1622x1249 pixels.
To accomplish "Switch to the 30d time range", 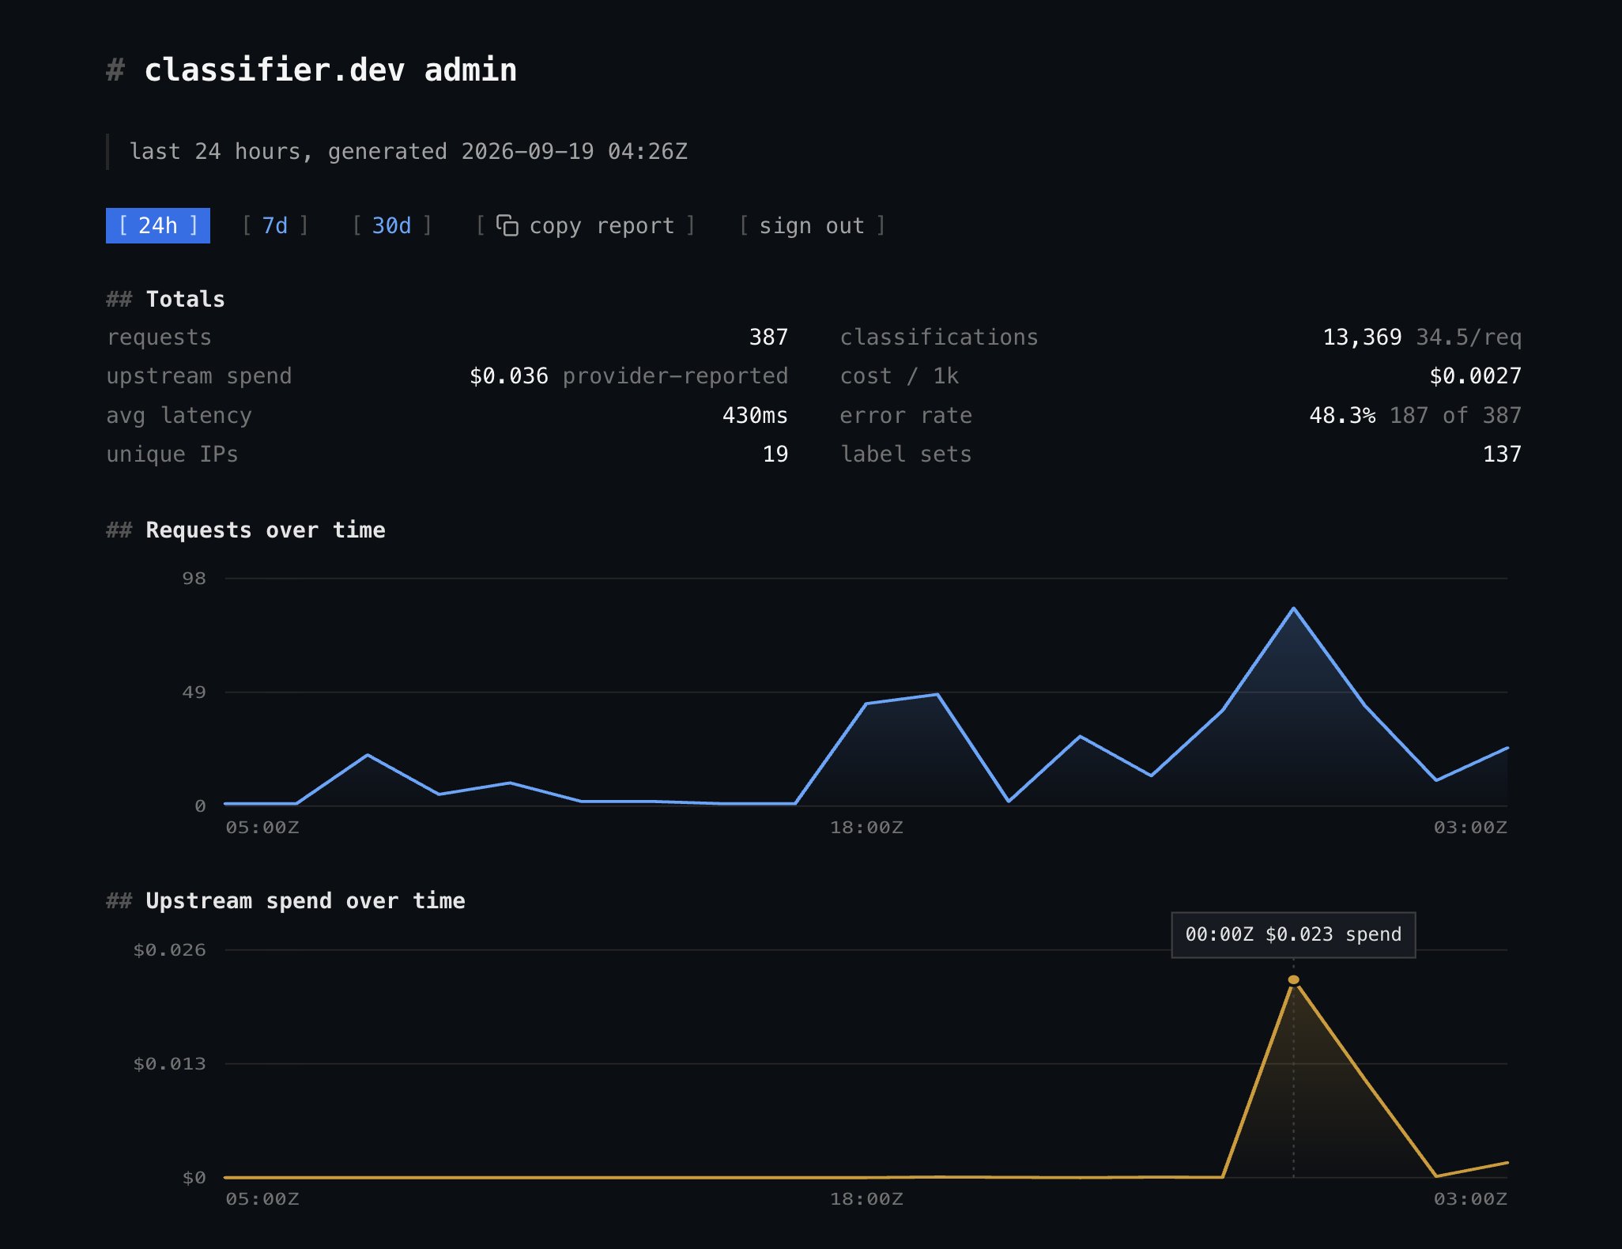I will click(391, 225).
